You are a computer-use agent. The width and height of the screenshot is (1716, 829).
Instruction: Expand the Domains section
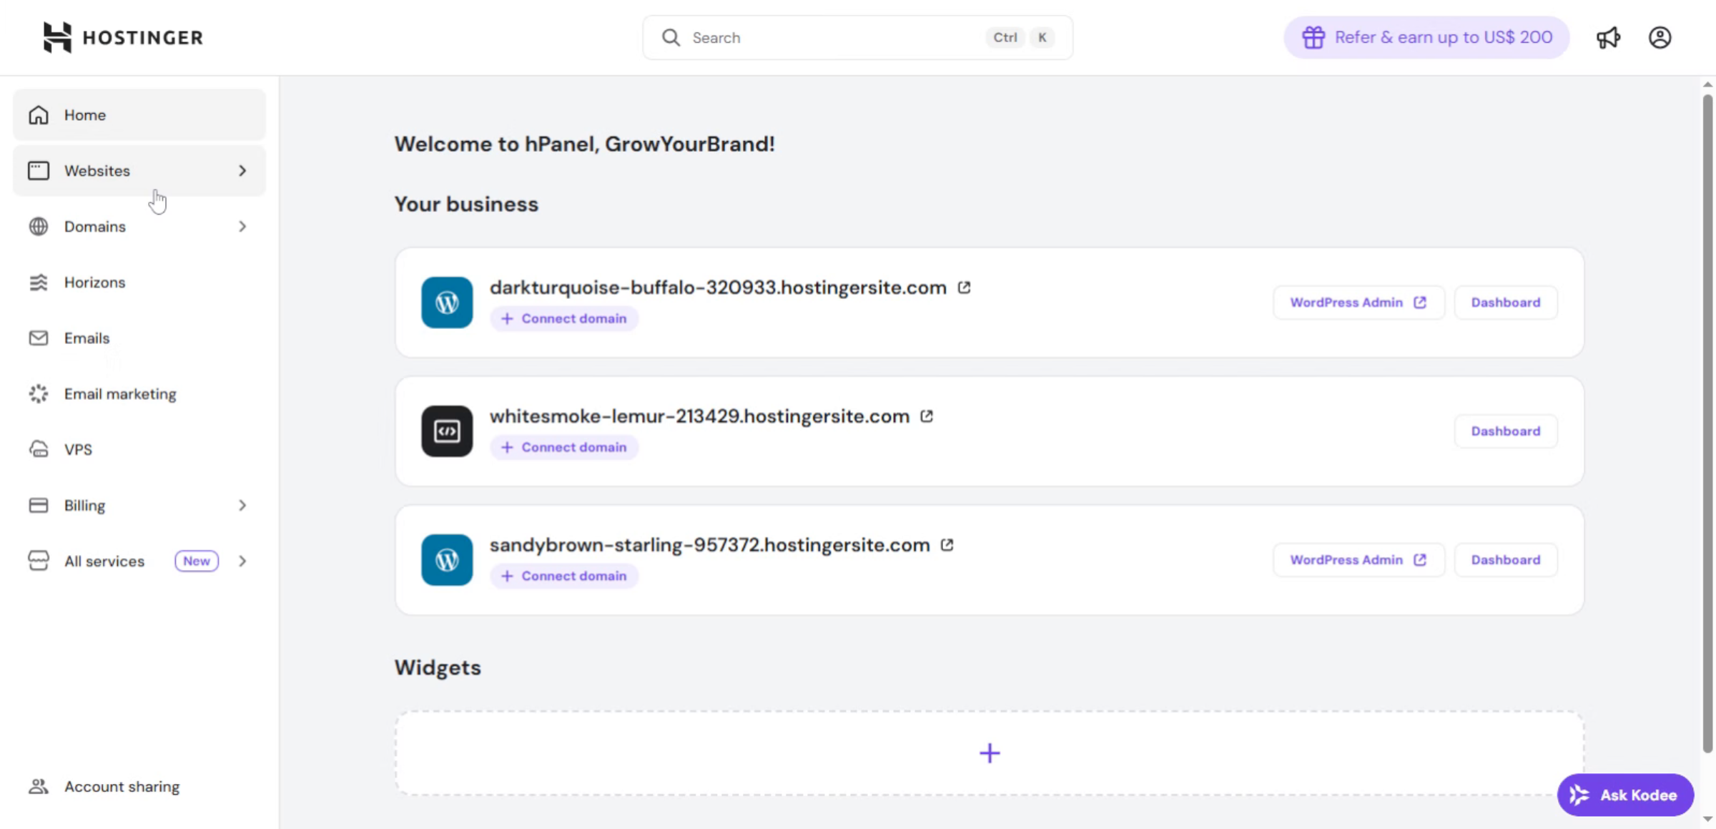[x=242, y=226]
